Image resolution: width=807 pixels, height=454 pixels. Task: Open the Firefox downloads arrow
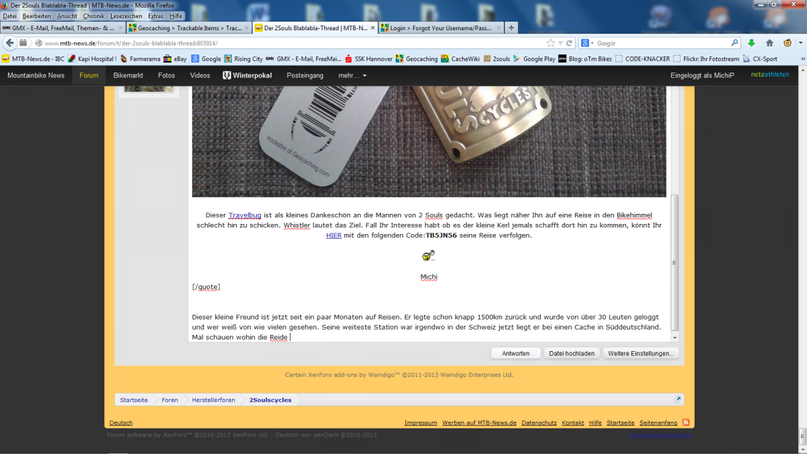(x=752, y=43)
